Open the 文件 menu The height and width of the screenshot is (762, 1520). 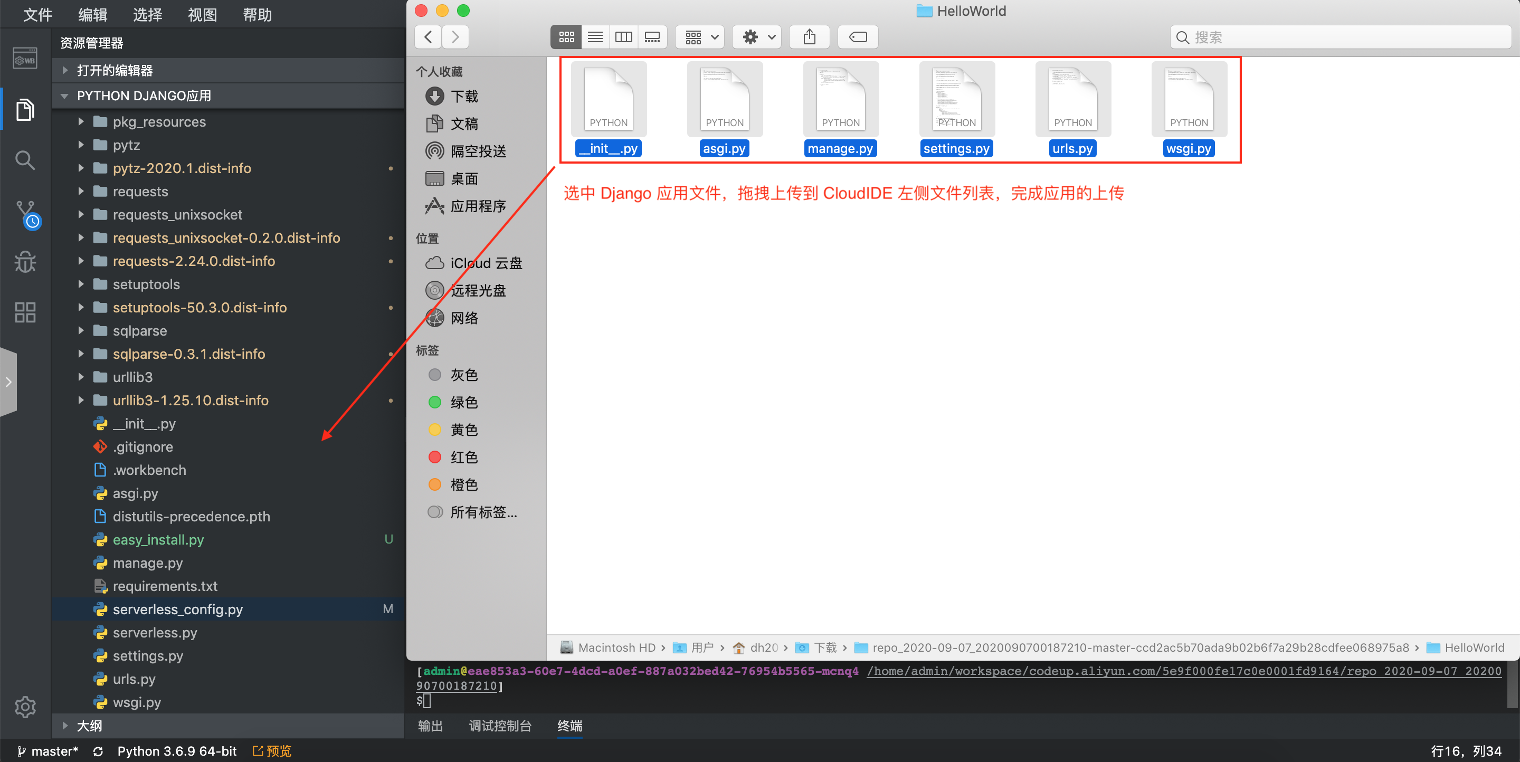37,14
